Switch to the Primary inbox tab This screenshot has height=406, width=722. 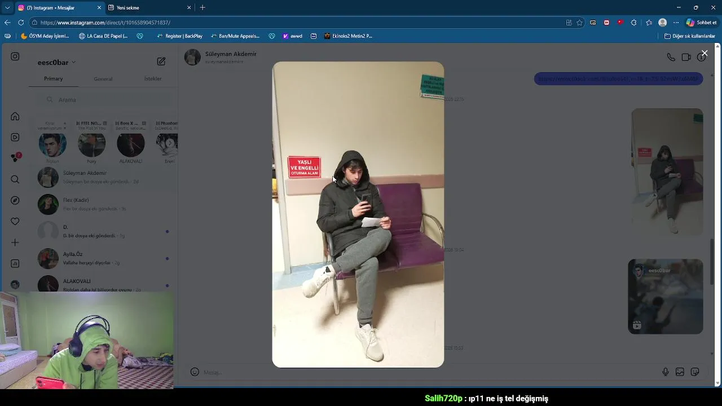pyautogui.click(x=54, y=79)
